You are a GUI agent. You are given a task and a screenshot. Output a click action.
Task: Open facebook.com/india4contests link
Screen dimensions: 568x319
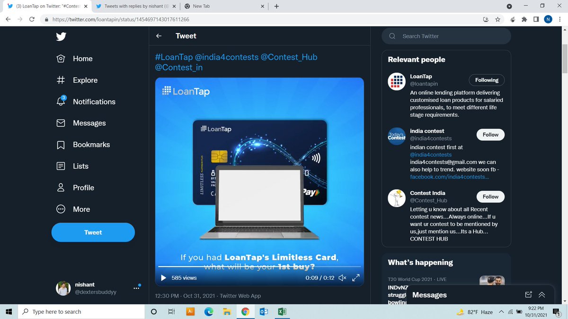450,177
